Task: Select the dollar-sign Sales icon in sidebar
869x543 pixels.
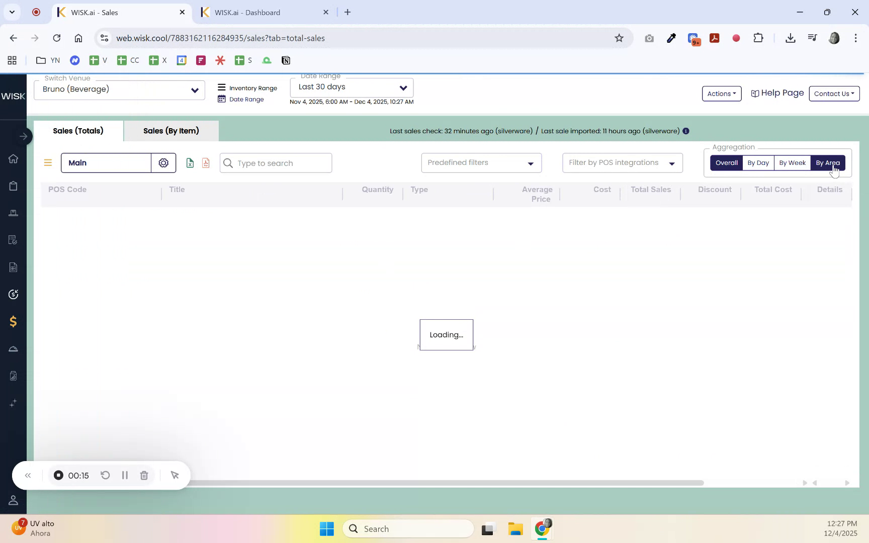Action: point(14,321)
